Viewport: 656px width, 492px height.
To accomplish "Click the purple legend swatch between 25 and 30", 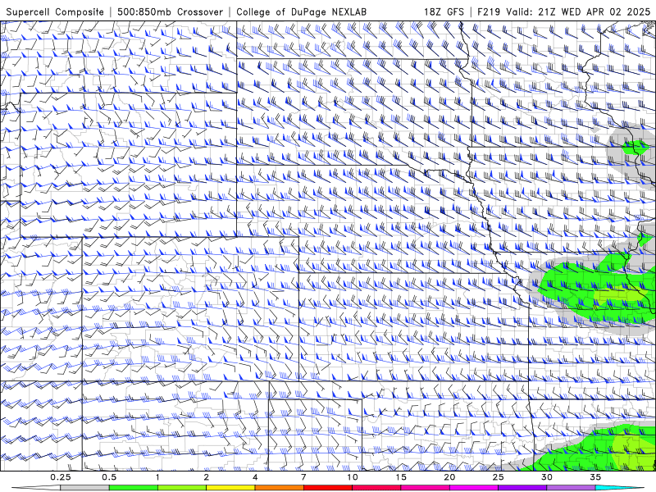I will [x=522, y=488].
